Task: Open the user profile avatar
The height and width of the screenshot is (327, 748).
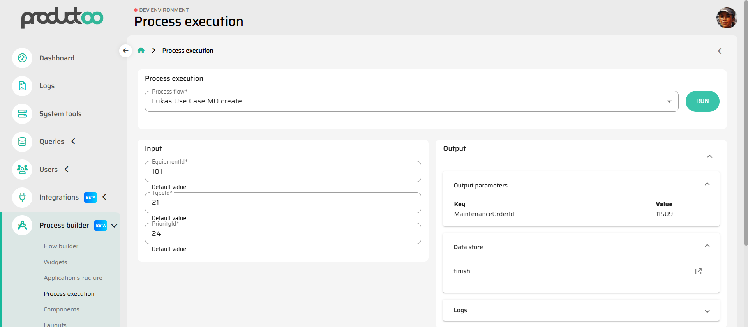Action: (x=726, y=18)
